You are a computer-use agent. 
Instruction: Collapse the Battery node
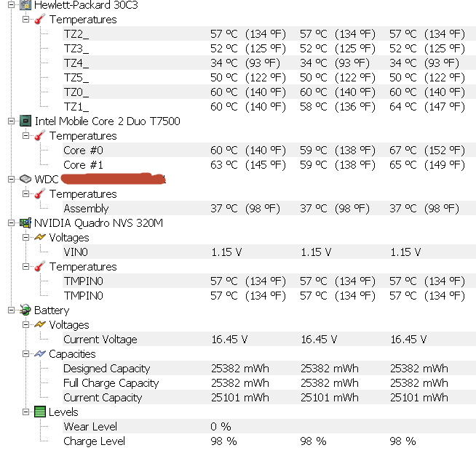tap(11, 310)
